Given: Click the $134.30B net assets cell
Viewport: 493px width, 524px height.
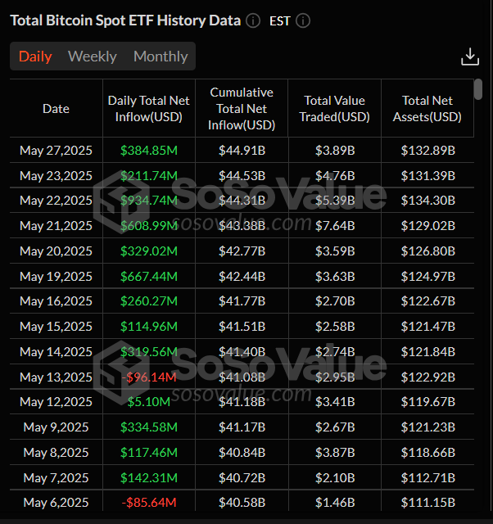Looking at the screenshot, I should coord(427,201).
